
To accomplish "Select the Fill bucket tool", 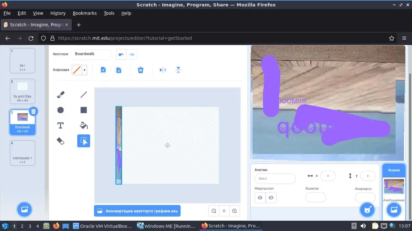I will pyautogui.click(x=84, y=125).
